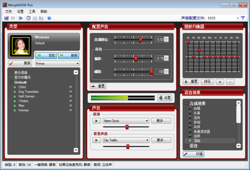Click the 更新 update button

pos(20,63)
